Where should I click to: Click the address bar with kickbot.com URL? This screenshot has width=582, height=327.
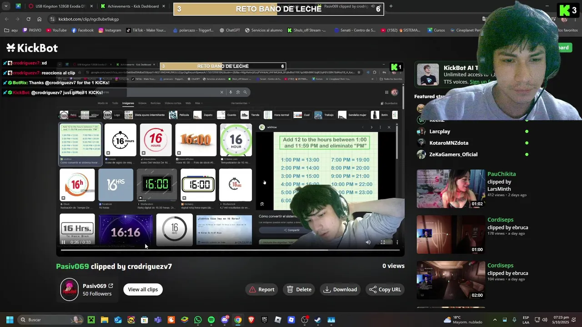(264, 19)
